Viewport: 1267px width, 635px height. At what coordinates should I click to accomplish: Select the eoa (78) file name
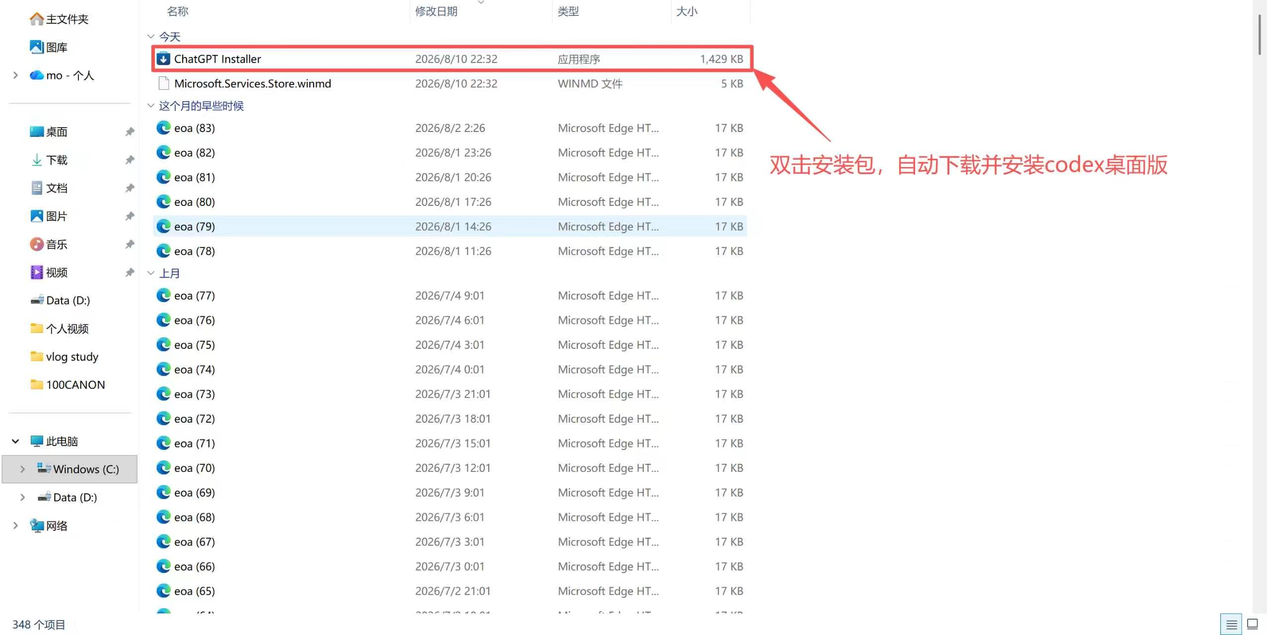(195, 251)
